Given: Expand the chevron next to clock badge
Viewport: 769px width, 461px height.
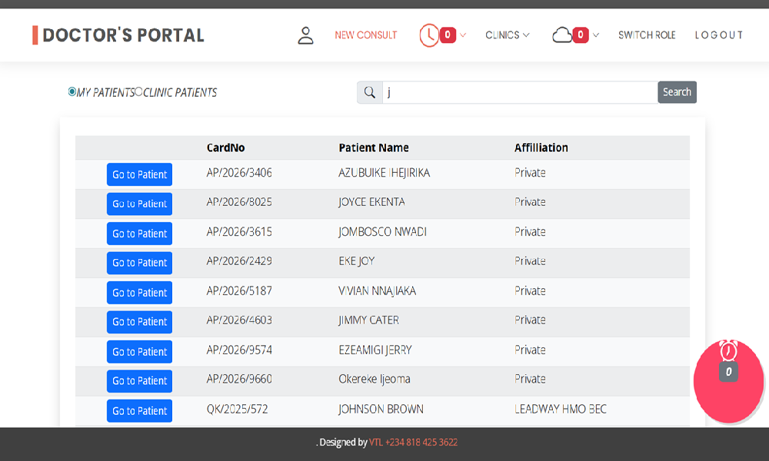Looking at the screenshot, I should [x=463, y=35].
